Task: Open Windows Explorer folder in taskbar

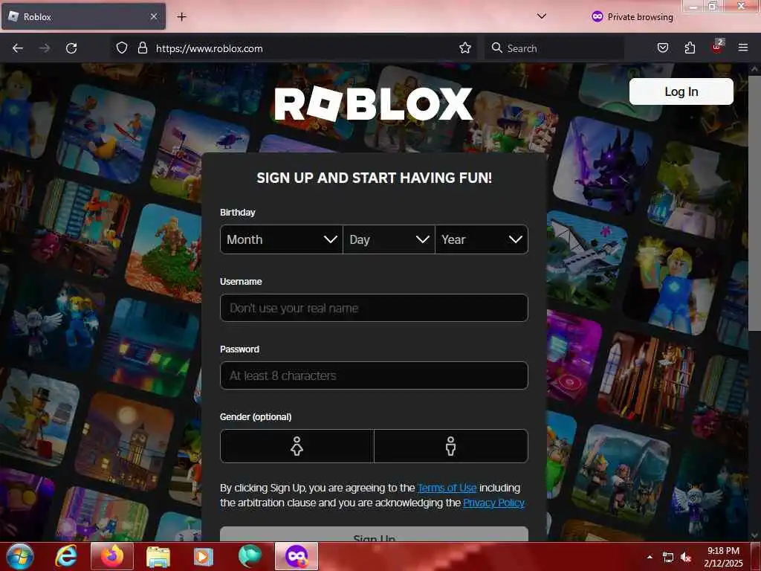Action: pos(158,556)
